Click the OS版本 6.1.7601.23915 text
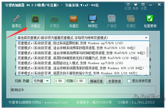The image size is (166, 109). click(136, 102)
